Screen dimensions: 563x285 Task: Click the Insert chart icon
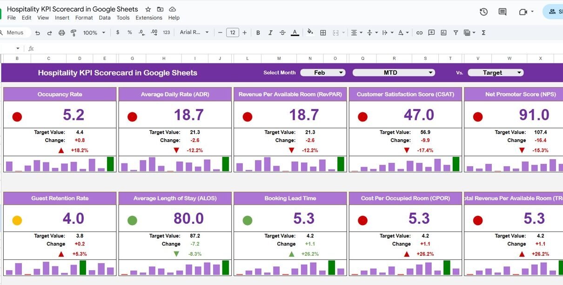tap(443, 32)
